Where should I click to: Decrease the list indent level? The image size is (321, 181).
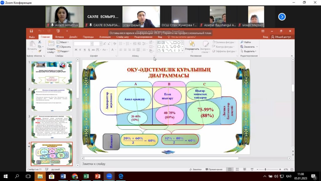coord(135,44)
